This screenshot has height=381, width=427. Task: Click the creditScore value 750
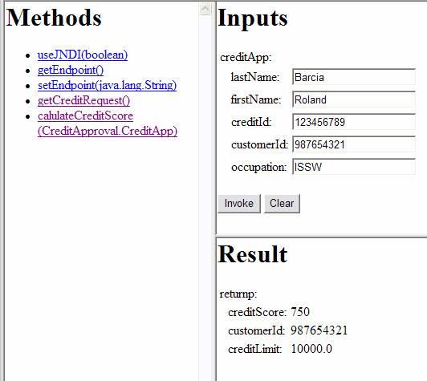pos(300,312)
